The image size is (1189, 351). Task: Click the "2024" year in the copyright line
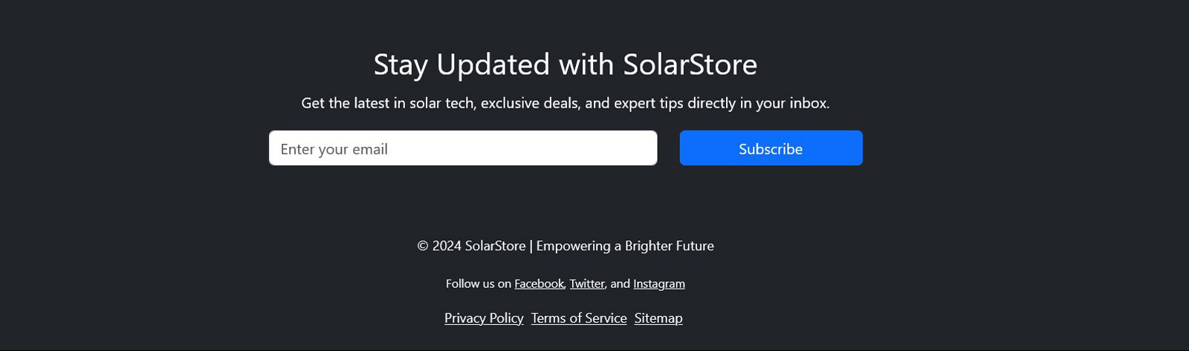coord(447,246)
